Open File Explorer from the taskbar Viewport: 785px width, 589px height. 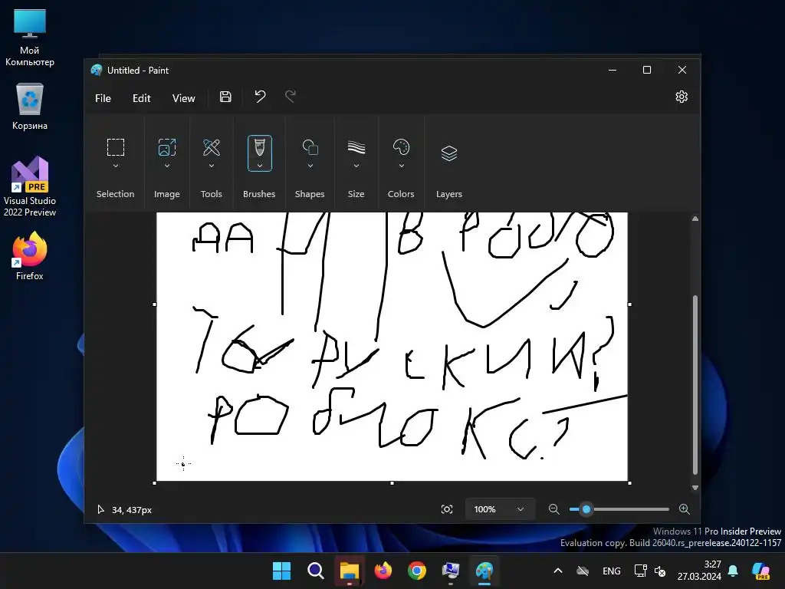(x=350, y=571)
